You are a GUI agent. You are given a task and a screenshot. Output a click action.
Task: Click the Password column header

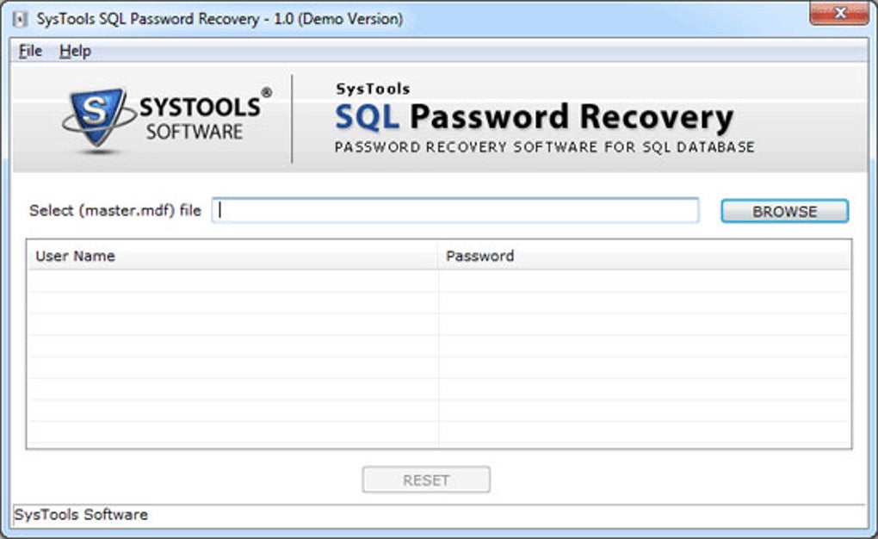coord(479,256)
